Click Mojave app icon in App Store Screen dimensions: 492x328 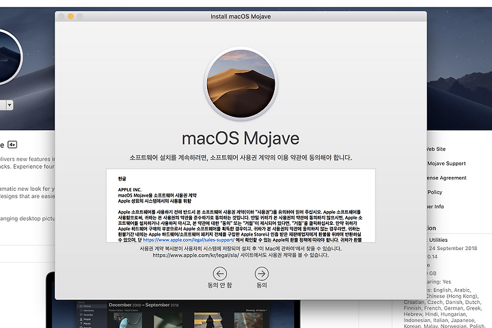[x=10, y=57]
